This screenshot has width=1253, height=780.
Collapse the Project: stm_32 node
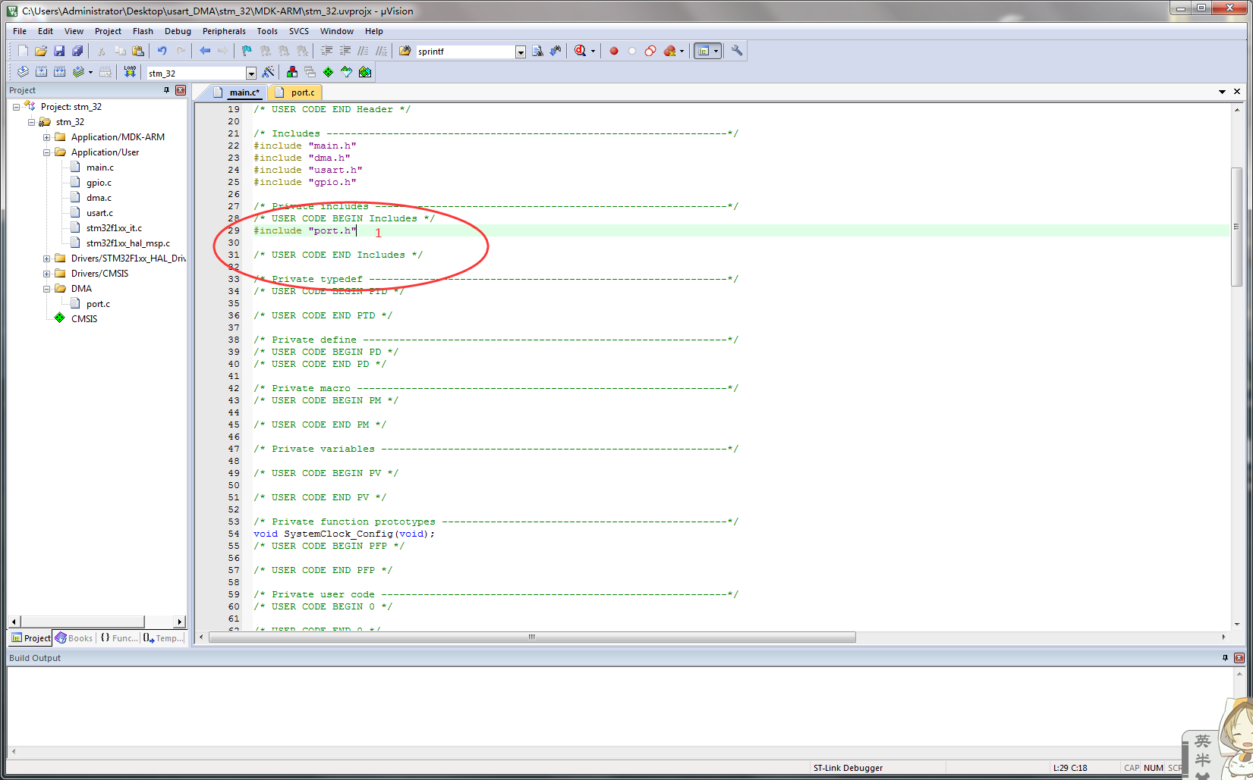tap(16, 107)
